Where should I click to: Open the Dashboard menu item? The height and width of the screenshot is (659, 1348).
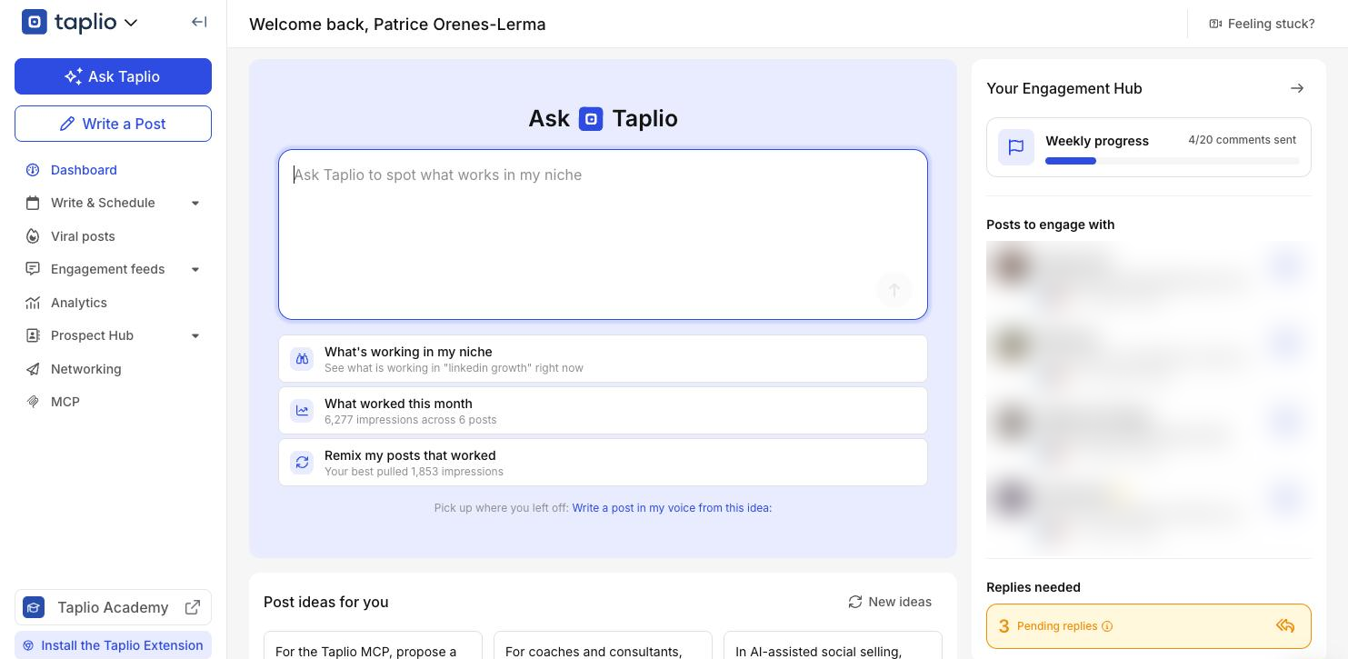tap(84, 170)
